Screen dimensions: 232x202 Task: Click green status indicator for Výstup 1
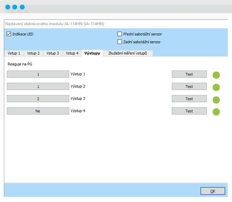coord(216,75)
